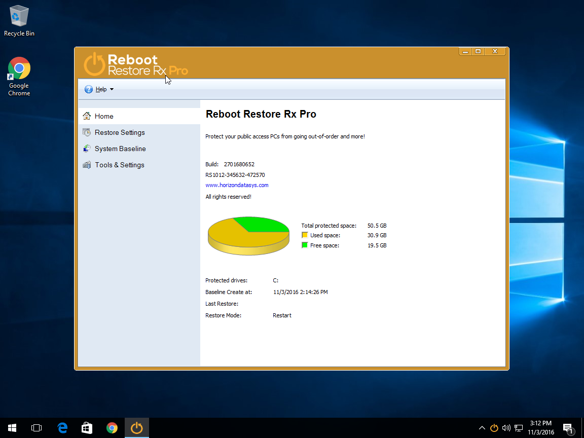Image resolution: width=584 pixels, height=438 pixels.
Task: Show hidden system tray icons
Action: pos(482,428)
